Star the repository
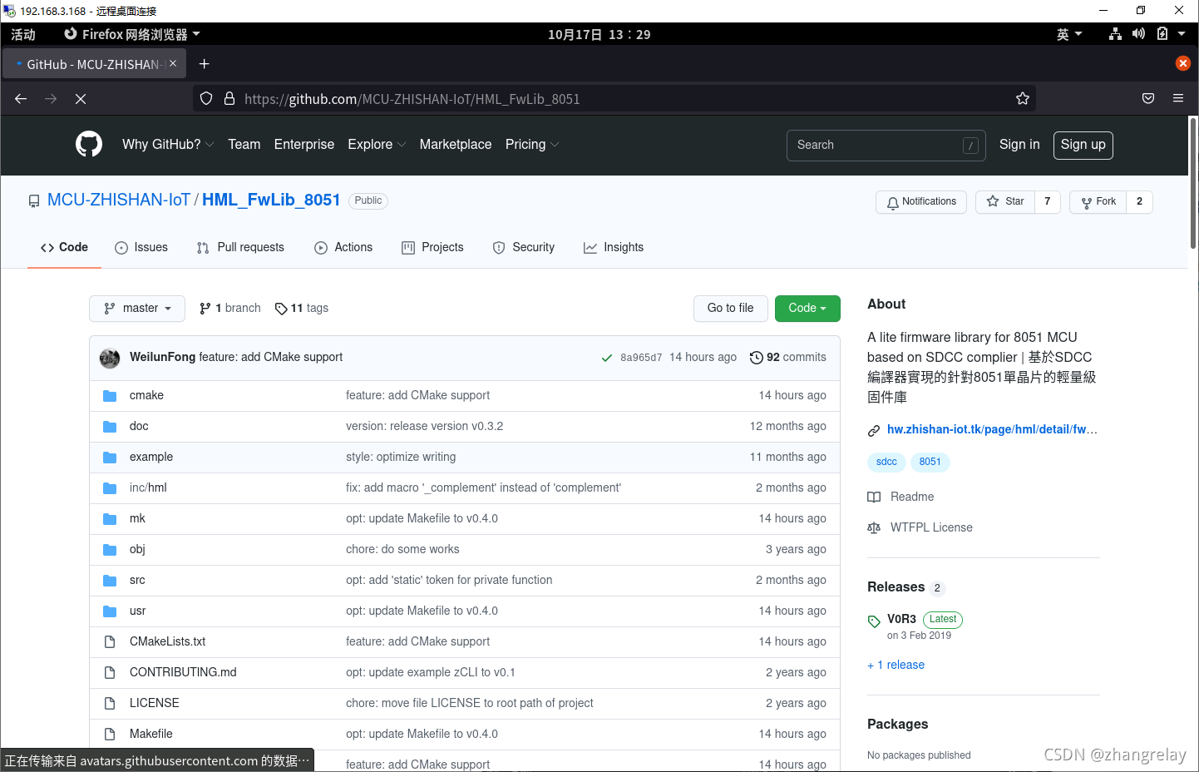This screenshot has width=1199, height=772. (1005, 201)
